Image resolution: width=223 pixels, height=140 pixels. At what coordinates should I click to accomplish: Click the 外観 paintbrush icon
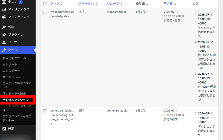(x=4, y=27)
